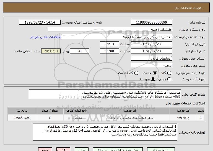The width and height of the screenshot is (213, 151).
Task: Click the توضیحات خریدار text area
Action: tap(105, 132)
